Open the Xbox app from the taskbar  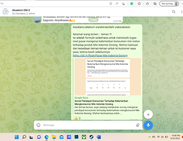(84, 137)
